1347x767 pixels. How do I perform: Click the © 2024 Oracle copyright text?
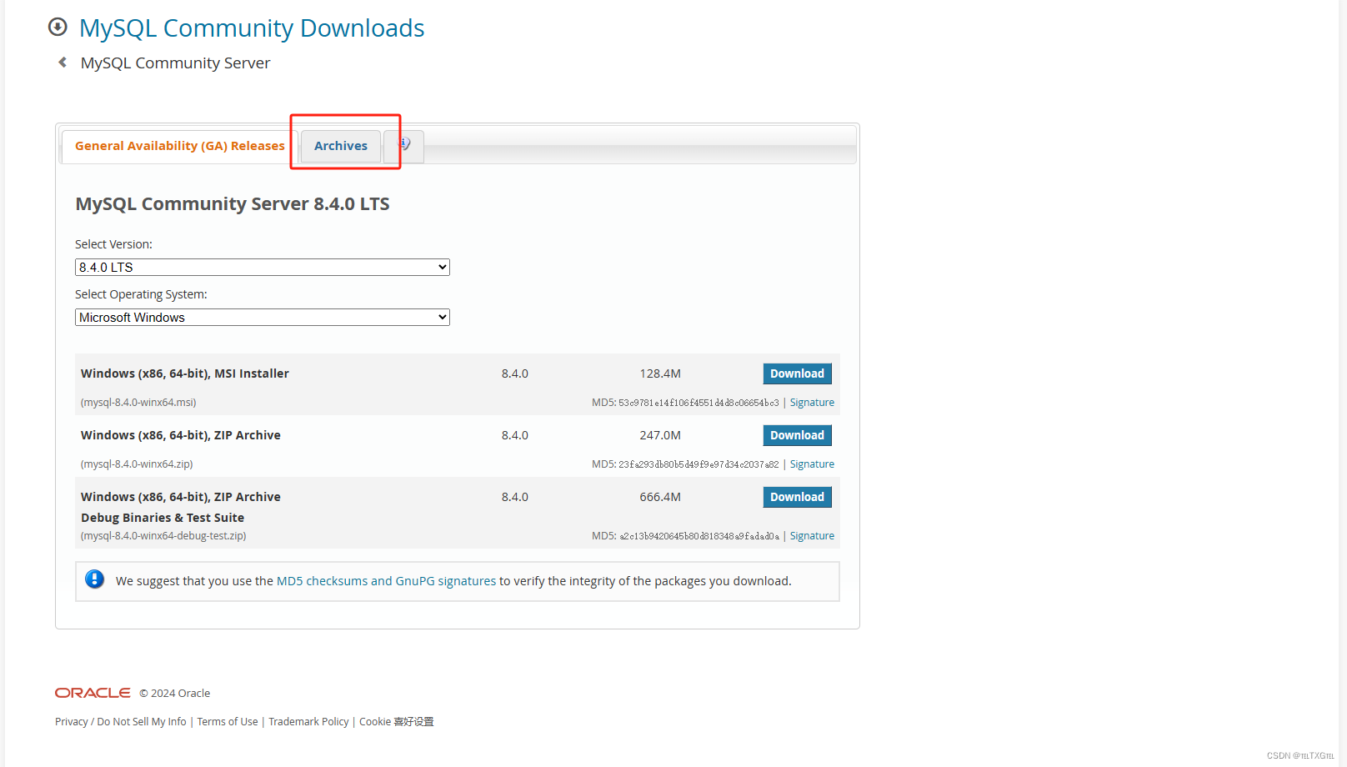point(175,694)
